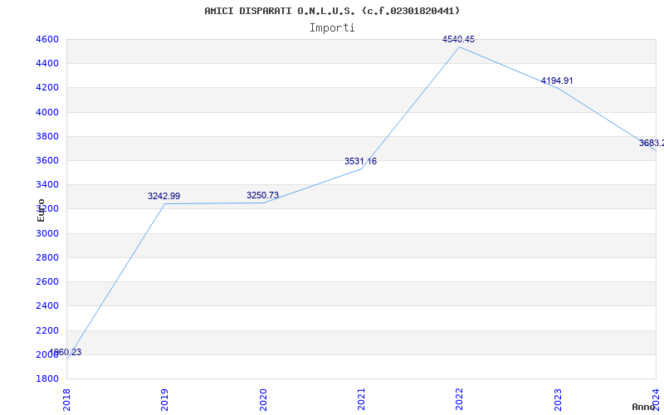Click the 2400 y-axis tick label

tap(47, 305)
